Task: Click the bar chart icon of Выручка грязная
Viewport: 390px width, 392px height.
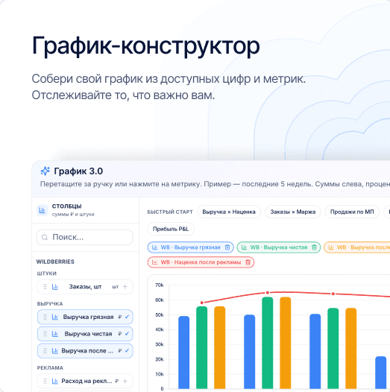Action: tap(54, 317)
